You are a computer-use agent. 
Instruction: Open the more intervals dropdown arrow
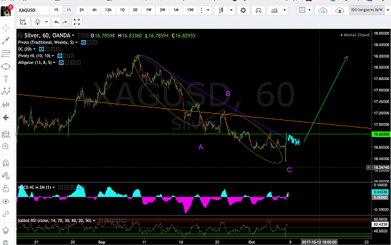click(208, 10)
